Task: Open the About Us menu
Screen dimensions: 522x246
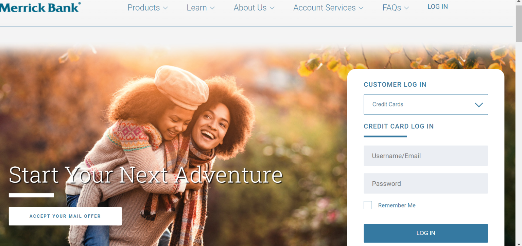Action: (x=254, y=8)
